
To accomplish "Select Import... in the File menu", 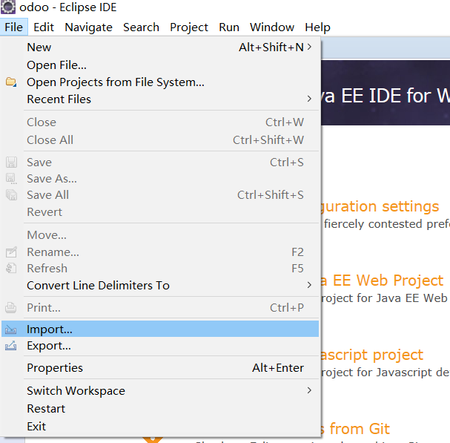I will point(160,329).
